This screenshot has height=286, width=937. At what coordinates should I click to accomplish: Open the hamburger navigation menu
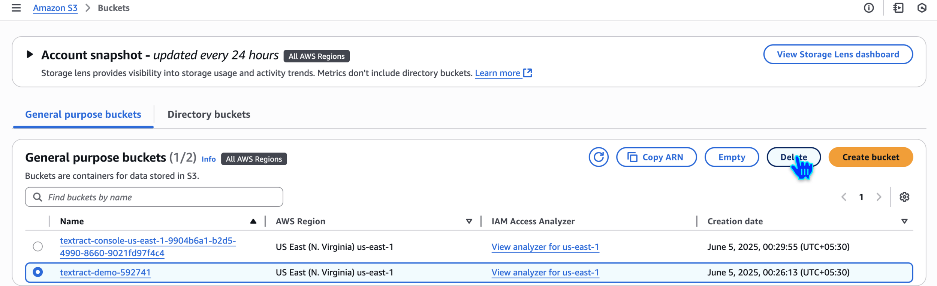point(16,8)
